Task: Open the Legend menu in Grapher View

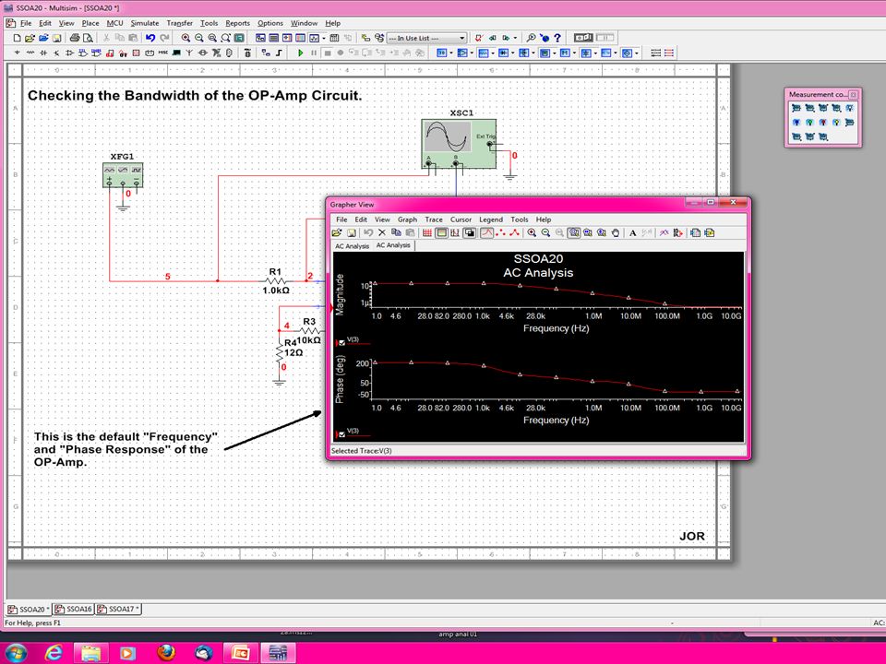Action: pyautogui.click(x=490, y=219)
